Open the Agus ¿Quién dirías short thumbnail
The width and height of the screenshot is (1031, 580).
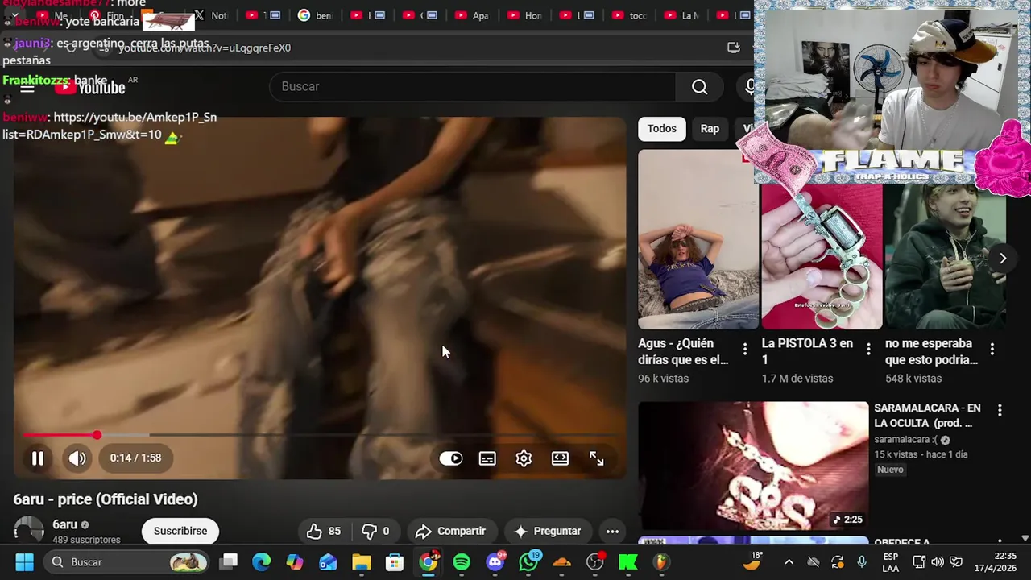point(698,239)
